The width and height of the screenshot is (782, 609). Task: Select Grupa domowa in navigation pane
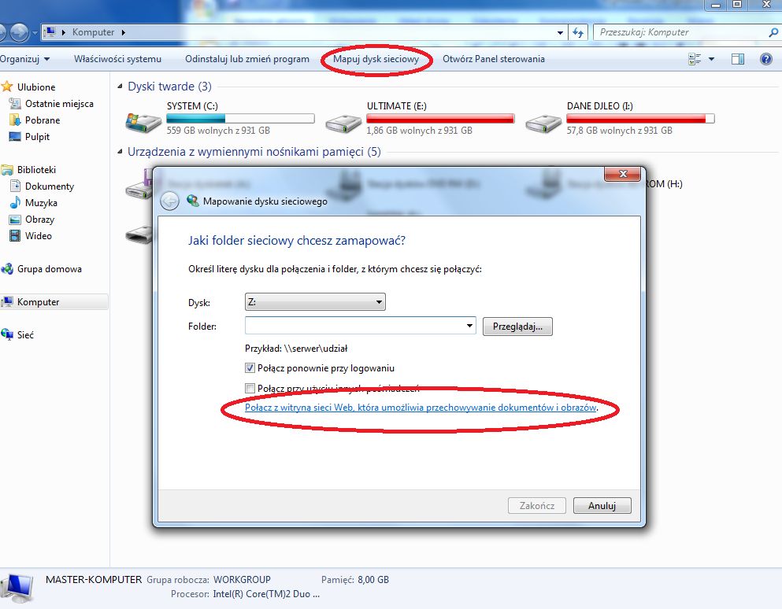click(50, 269)
